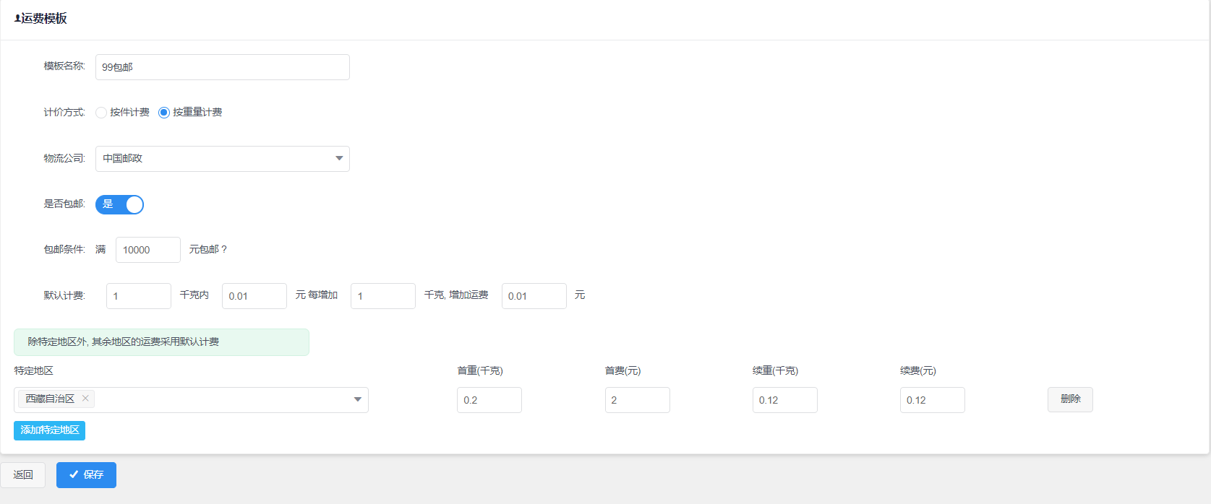The height and width of the screenshot is (504, 1211).
Task: Click the default weight 千克内 input
Action: (138, 296)
